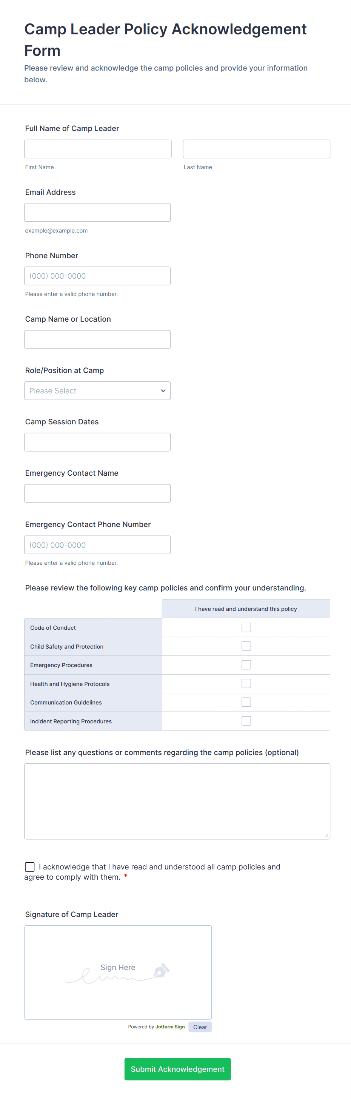Screen dimensions: 351x1099
Task: Select the Camp Name or Location field
Action: tap(97, 340)
